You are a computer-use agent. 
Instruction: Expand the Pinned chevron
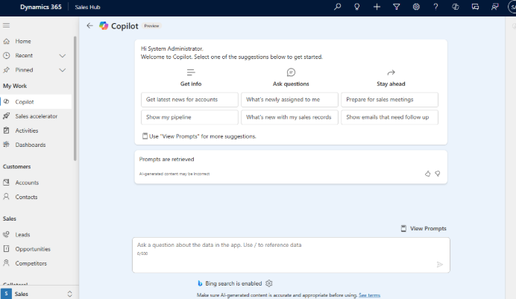pos(62,70)
